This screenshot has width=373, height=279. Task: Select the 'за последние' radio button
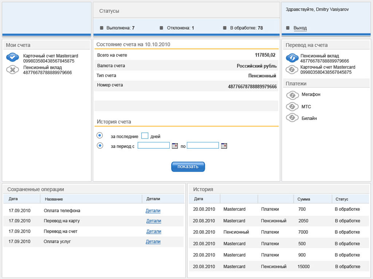(x=100, y=136)
